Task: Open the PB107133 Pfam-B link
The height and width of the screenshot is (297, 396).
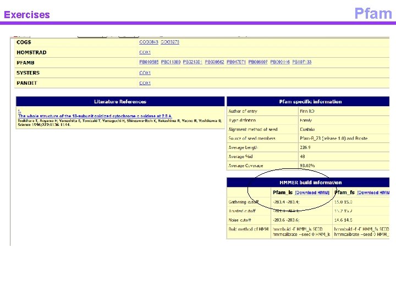Action: click(302, 62)
